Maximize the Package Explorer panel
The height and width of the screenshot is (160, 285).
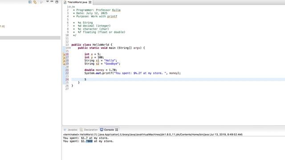tap(57, 2)
